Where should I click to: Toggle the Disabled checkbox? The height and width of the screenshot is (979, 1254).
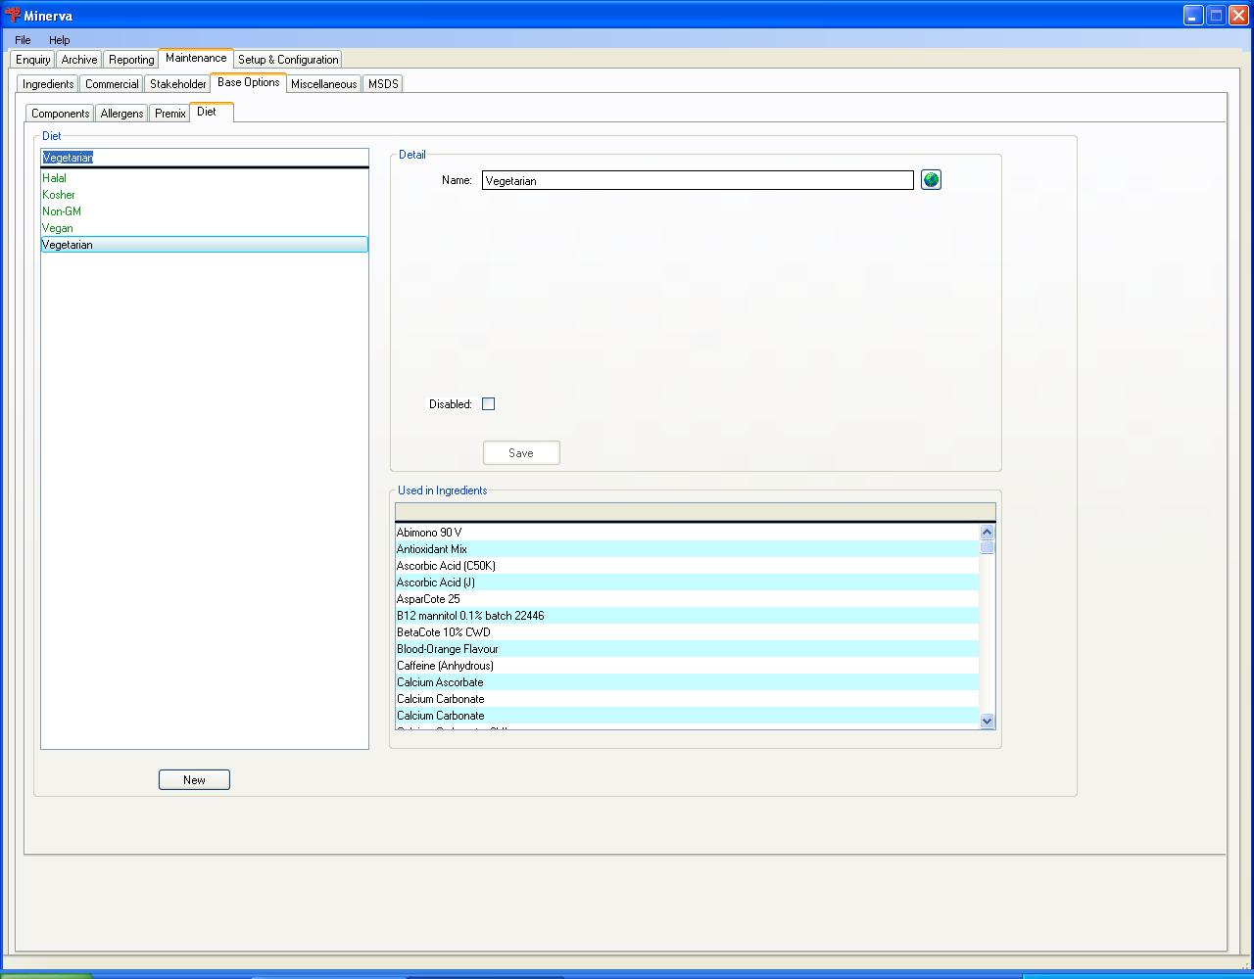point(488,403)
